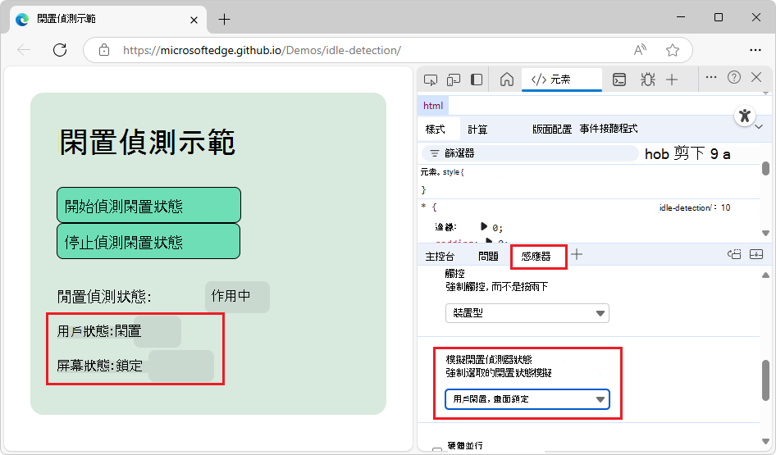This screenshot has width=776, height=455.
Task: Switch to 問題 issues drawer tab
Action: pos(488,256)
